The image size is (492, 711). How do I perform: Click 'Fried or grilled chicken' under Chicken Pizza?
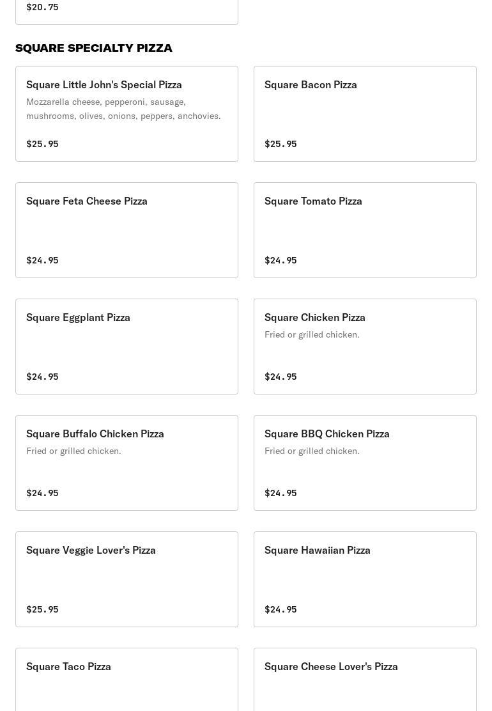pos(312,334)
